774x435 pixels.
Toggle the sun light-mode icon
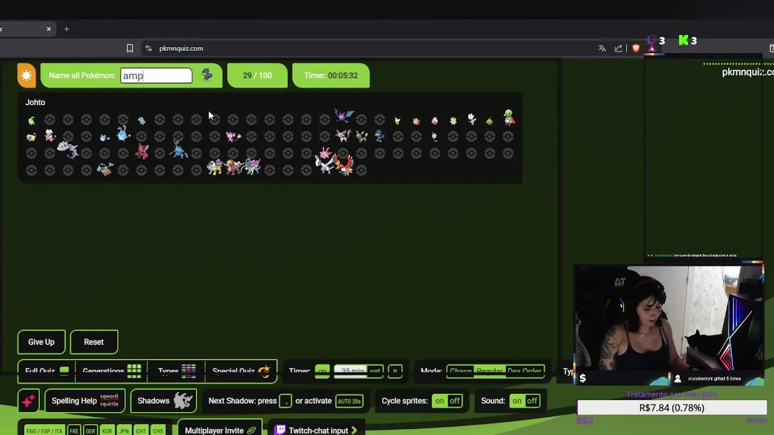tap(27, 76)
